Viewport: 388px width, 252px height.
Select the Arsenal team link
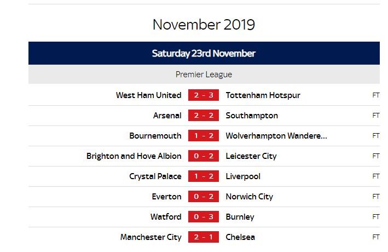[x=167, y=116]
